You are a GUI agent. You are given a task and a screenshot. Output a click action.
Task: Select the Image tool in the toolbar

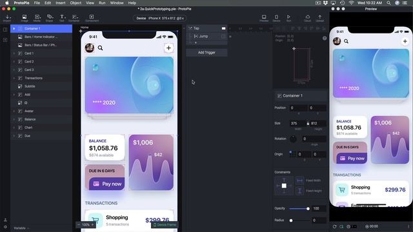(25, 18)
